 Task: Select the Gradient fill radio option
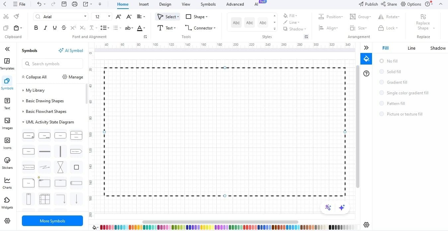[382, 82]
